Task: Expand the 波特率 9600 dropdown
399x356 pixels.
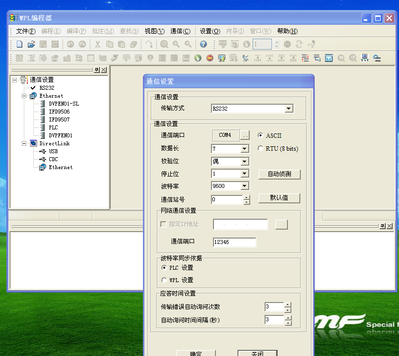Action: pos(244,186)
